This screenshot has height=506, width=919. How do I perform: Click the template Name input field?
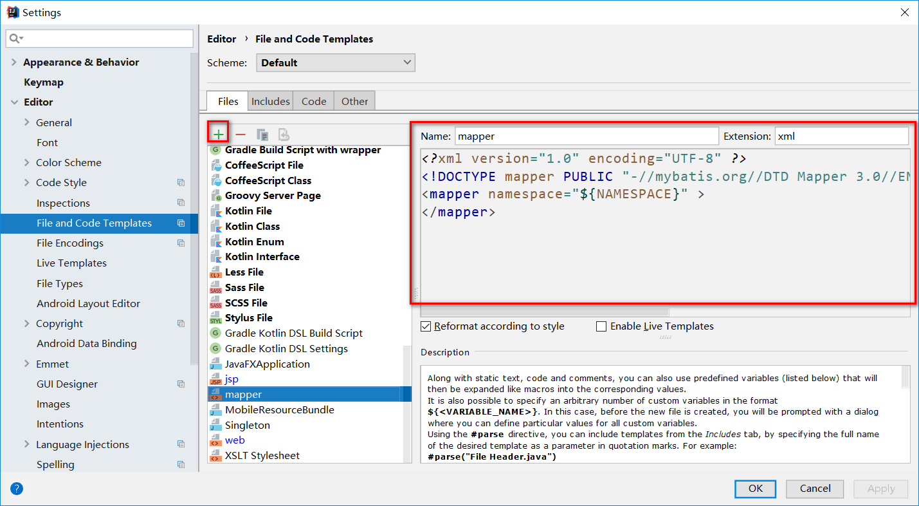click(x=587, y=136)
